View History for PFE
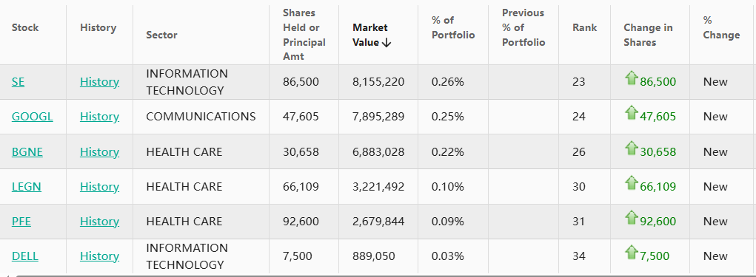 pyautogui.click(x=99, y=221)
